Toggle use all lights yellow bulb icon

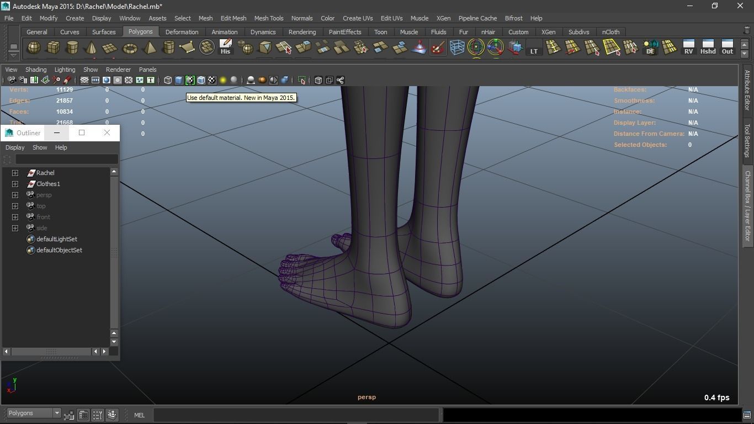tap(223, 81)
